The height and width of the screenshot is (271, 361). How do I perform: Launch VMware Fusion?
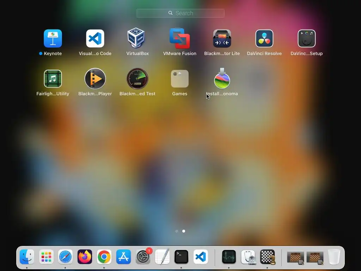coord(179,38)
